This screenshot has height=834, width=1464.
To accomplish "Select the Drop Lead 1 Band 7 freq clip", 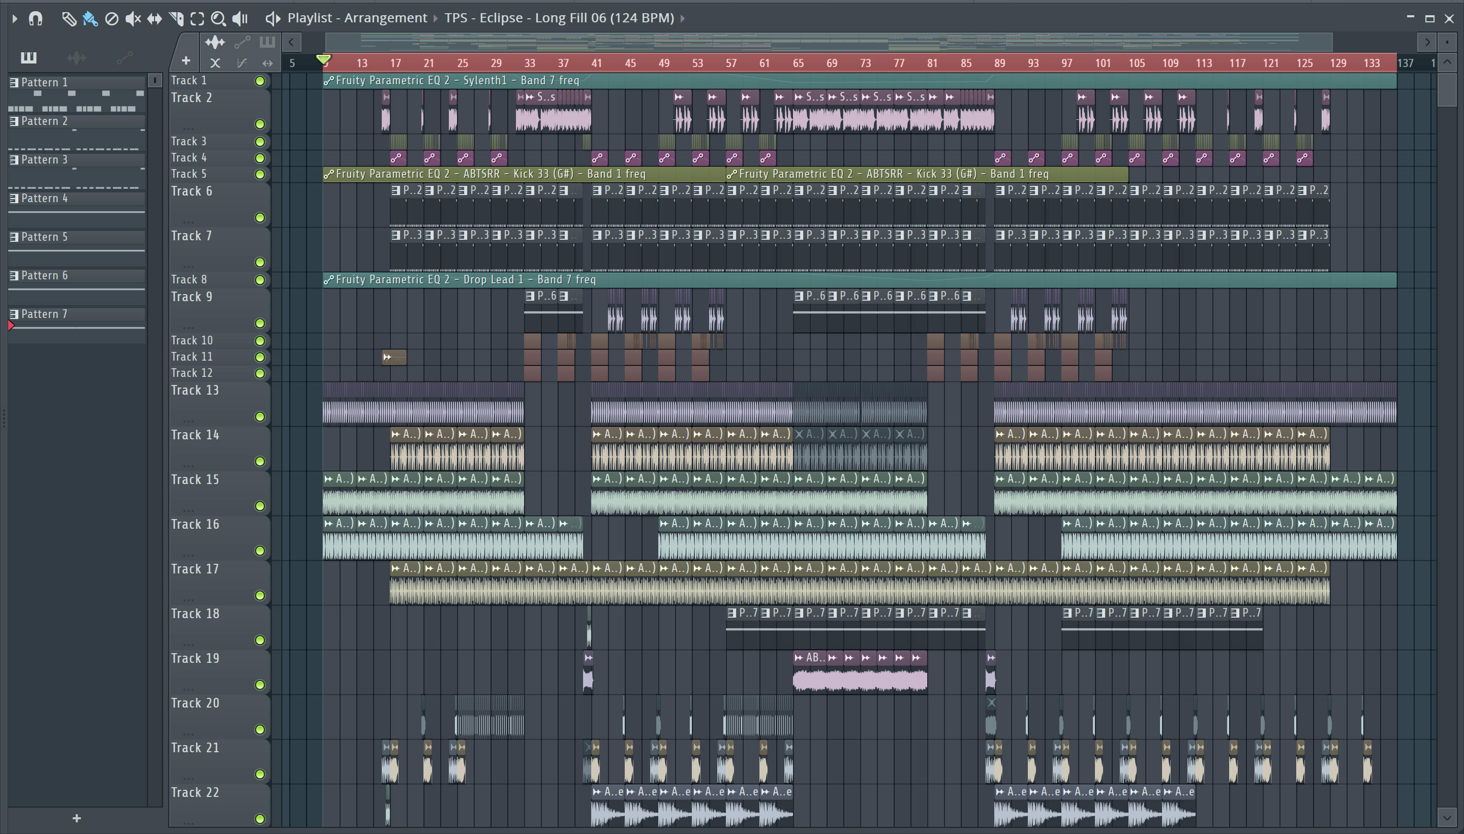I will click(x=859, y=280).
